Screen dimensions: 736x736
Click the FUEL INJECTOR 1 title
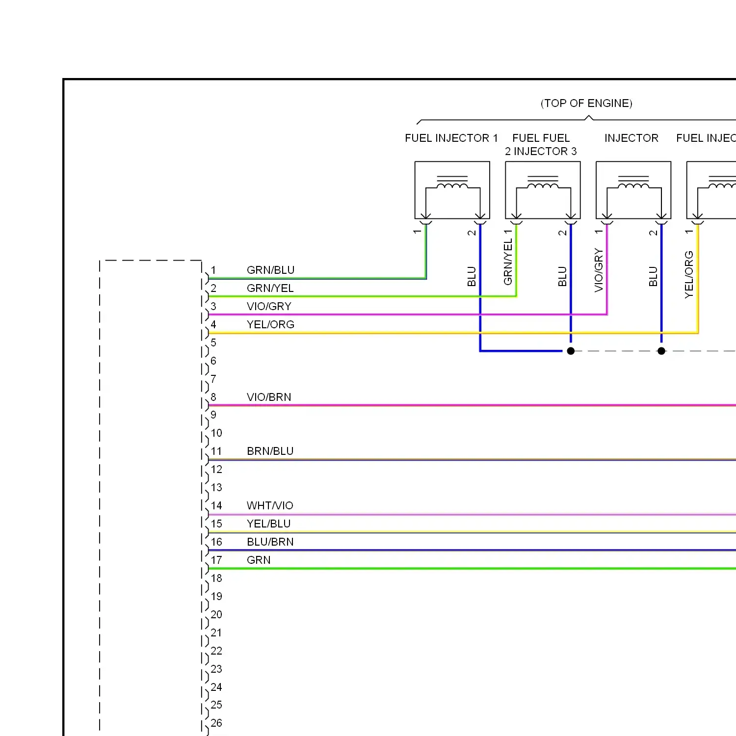pos(451,138)
